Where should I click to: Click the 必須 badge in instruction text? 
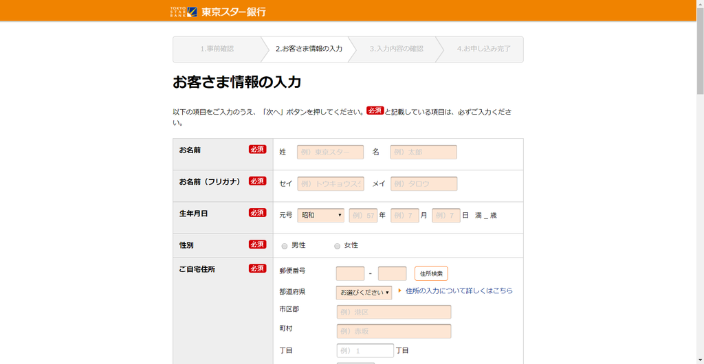[x=375, y=111]
